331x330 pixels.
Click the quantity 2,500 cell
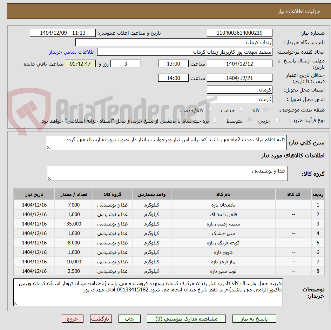(74, 271)
